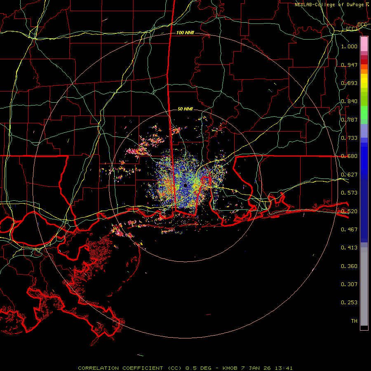Click the 0.733 legend value
371x371 pixels.
click(349, 138)
